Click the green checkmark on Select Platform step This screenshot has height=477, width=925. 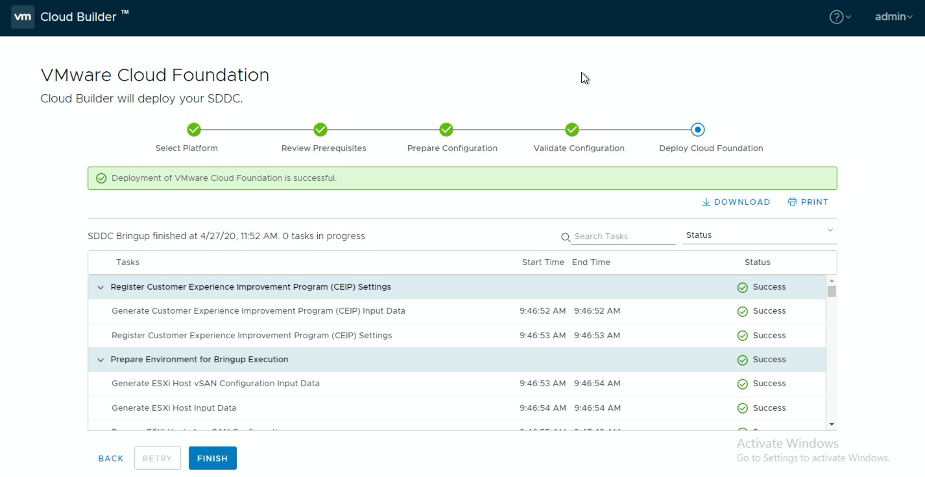pyautogui.click(x=194, y=130)
